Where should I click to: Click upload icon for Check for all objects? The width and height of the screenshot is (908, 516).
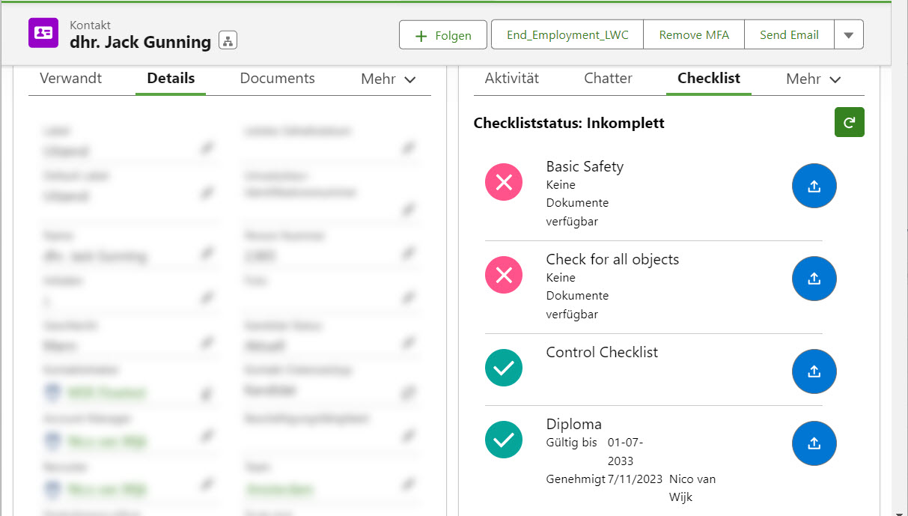point(814,279)
